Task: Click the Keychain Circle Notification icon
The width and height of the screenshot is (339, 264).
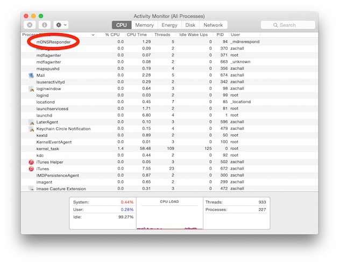Action: tap(31, 129)
